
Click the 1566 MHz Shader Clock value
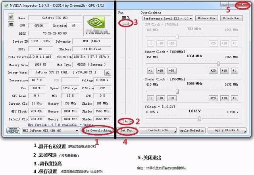(194, 83)
